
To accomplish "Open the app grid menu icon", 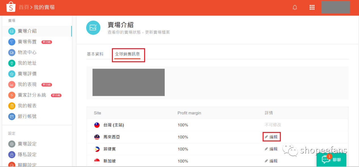I will pyautogui.click(x=312, y=7).
